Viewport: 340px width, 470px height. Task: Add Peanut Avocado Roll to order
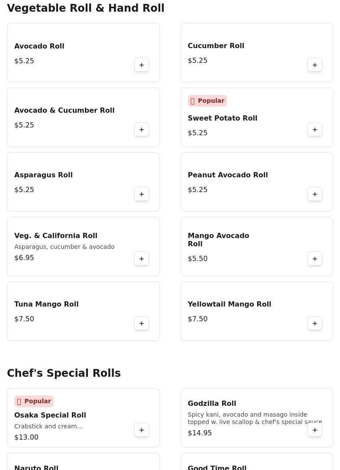314,194
